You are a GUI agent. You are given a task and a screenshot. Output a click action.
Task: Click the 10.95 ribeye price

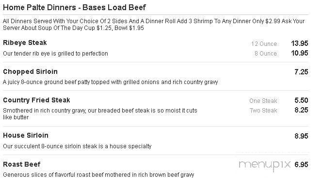coord(300,53)
